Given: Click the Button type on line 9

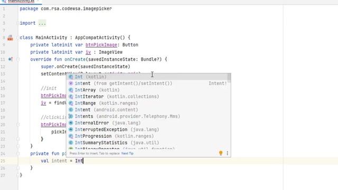Looking at the screenshot, I should coord(130,45).
